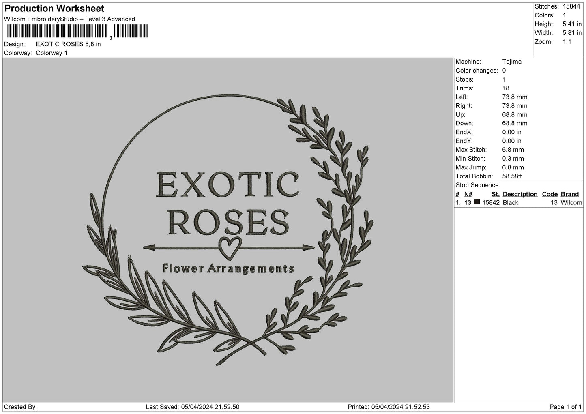This screenshot has width=586, height=414.
Task: Select design name EXOTIC ROSES 5,8 in
Action: click(69, 44)
